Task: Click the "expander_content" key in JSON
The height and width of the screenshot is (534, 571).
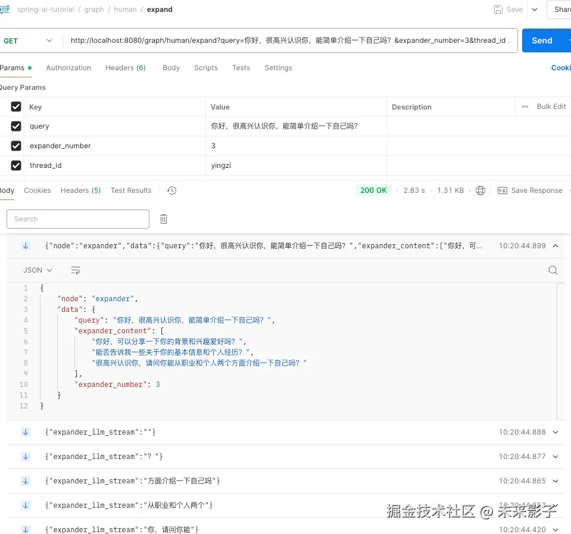Action: click(113, 331)
